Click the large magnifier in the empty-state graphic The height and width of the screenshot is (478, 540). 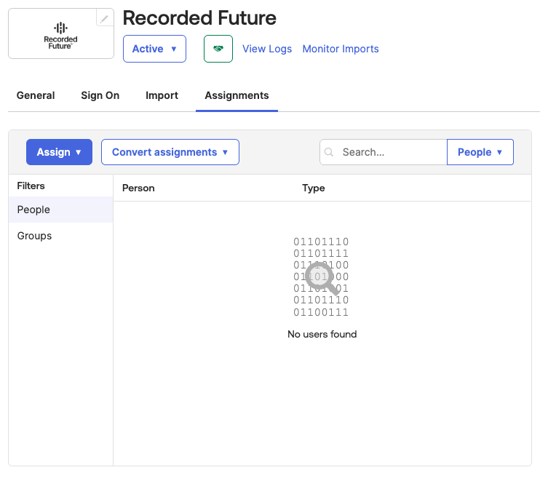(x=320, y=277)
